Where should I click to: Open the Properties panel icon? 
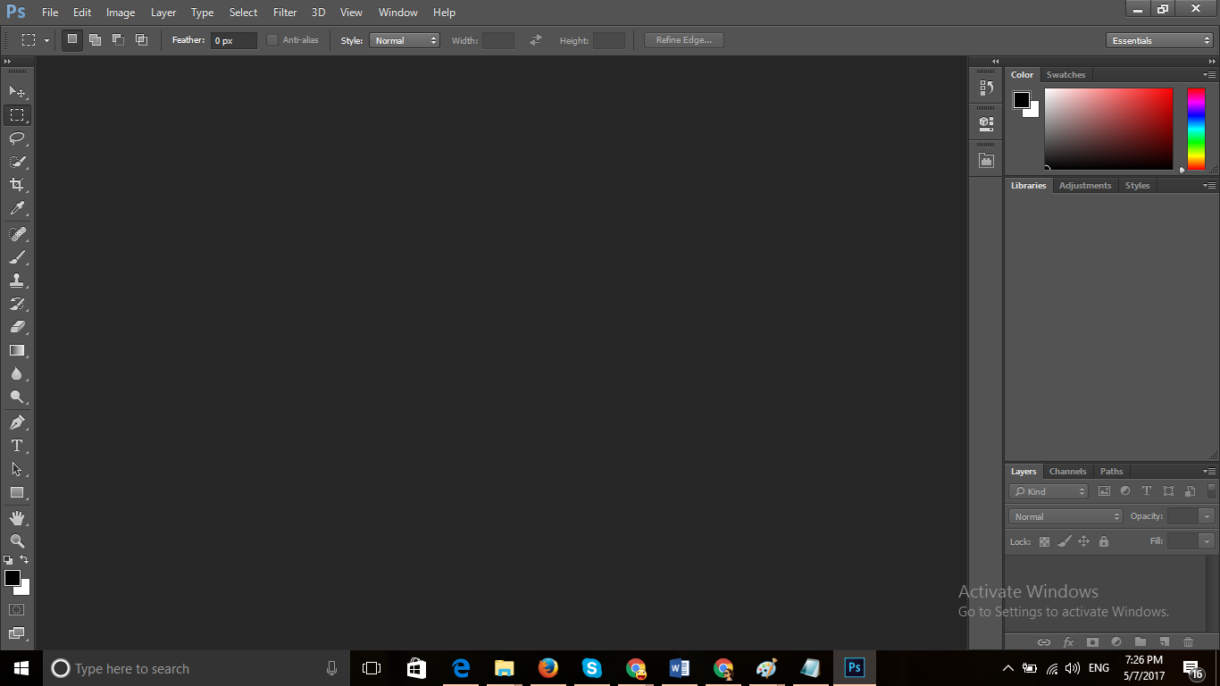coord(986,123)
